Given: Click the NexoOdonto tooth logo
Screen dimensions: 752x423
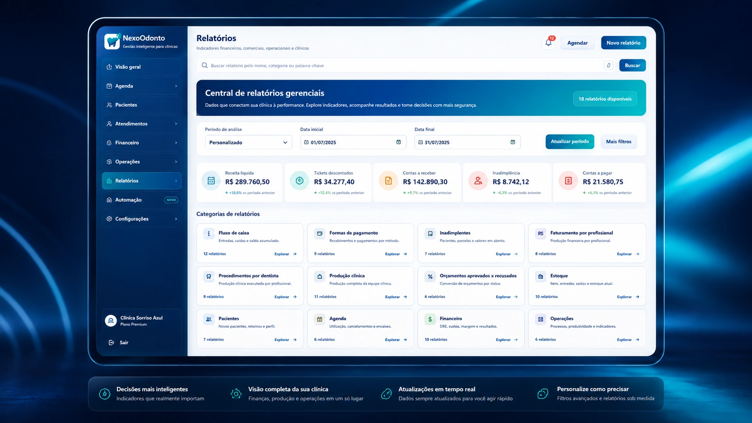Looking at the screenshot, I should pyautogui.click(x=112, y=41).
